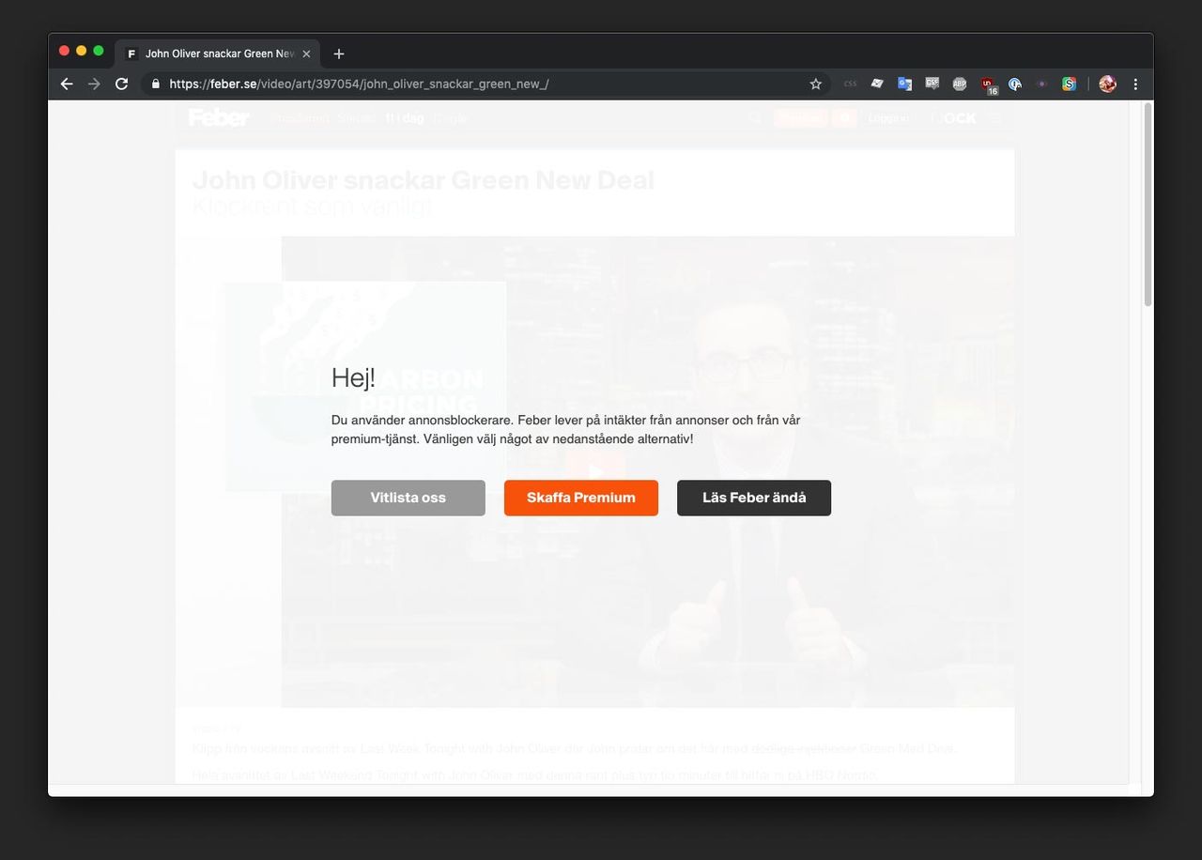Reload the page with refresh icon
The image size is (1202, 860).
point(121,84)
